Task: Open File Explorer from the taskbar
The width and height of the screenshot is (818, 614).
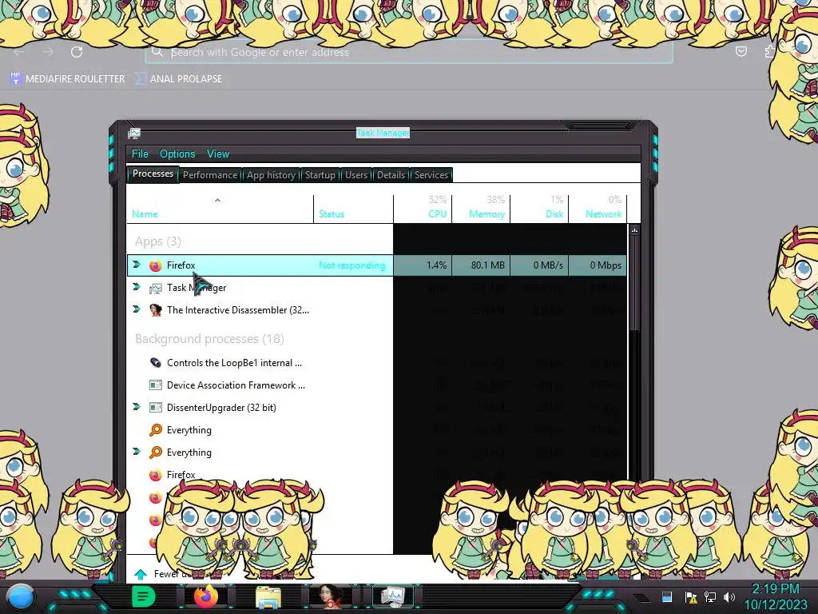Action: click(x=268, y=597)
